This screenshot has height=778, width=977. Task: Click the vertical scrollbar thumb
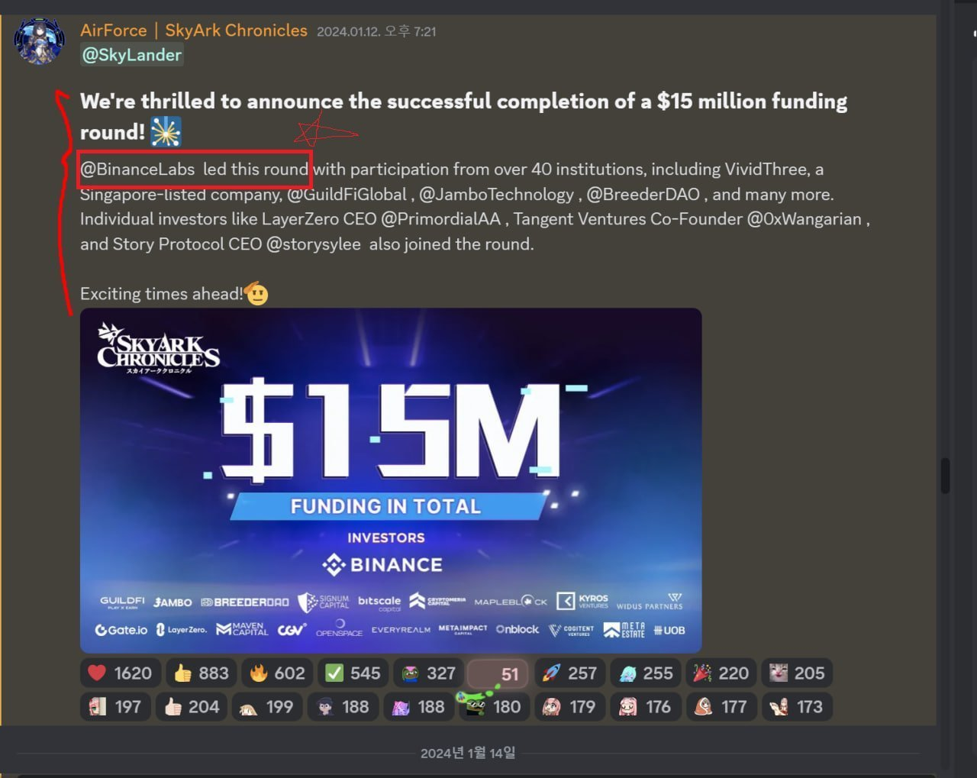(945, 475)
